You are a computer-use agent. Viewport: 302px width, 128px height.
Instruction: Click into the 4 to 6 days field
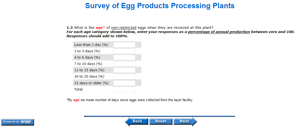coord(124,57)
